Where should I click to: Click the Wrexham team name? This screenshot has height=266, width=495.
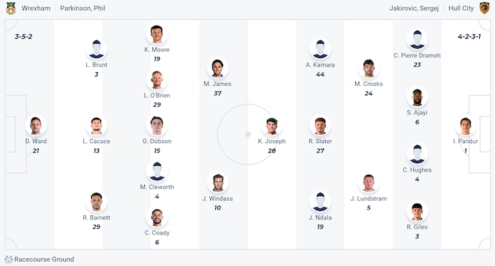(36, 8)
